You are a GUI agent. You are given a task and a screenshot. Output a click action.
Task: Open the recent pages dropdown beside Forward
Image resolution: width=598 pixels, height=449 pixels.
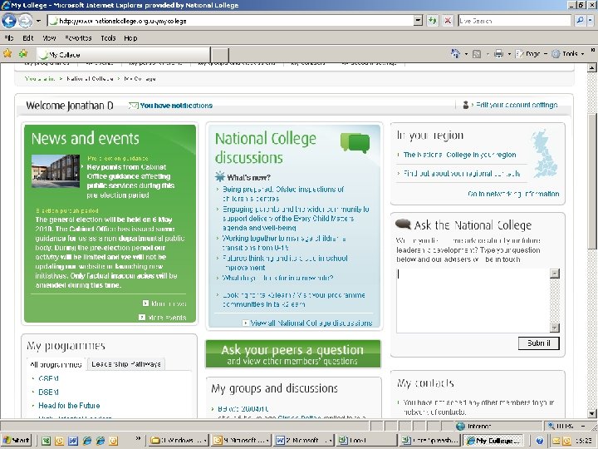[x=38, y=21]
